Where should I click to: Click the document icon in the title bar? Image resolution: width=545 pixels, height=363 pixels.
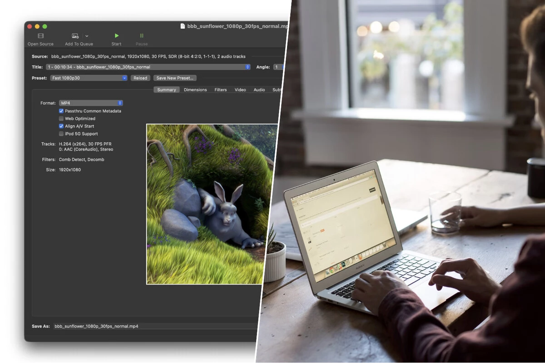pyautogui.click(x=183, y=26)
